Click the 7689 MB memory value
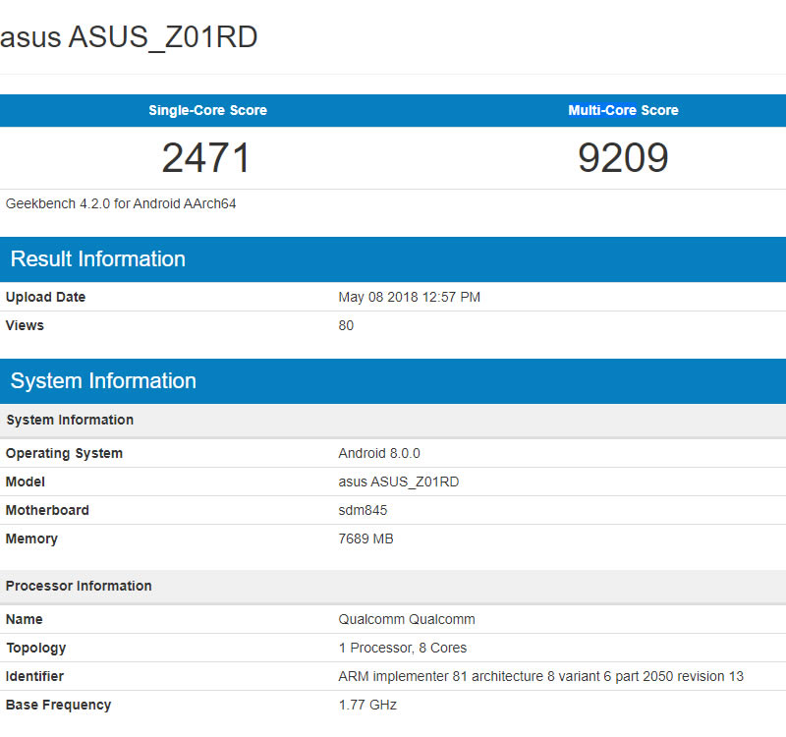Viewport: 786px width, 737px height. pos(366,539)
